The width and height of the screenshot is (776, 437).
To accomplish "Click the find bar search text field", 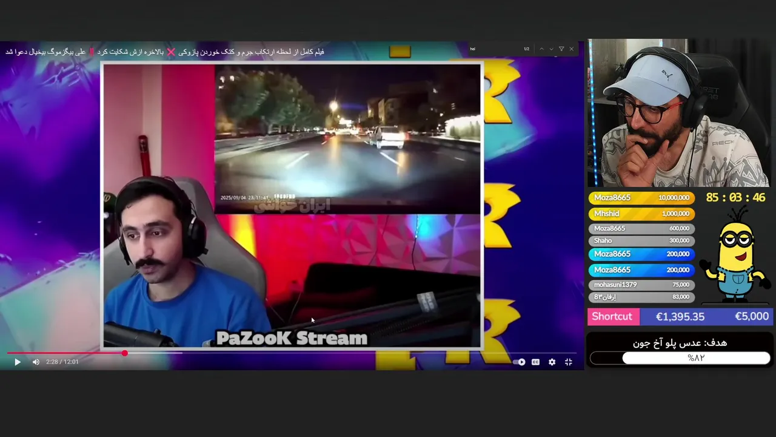I will [494, 49].
